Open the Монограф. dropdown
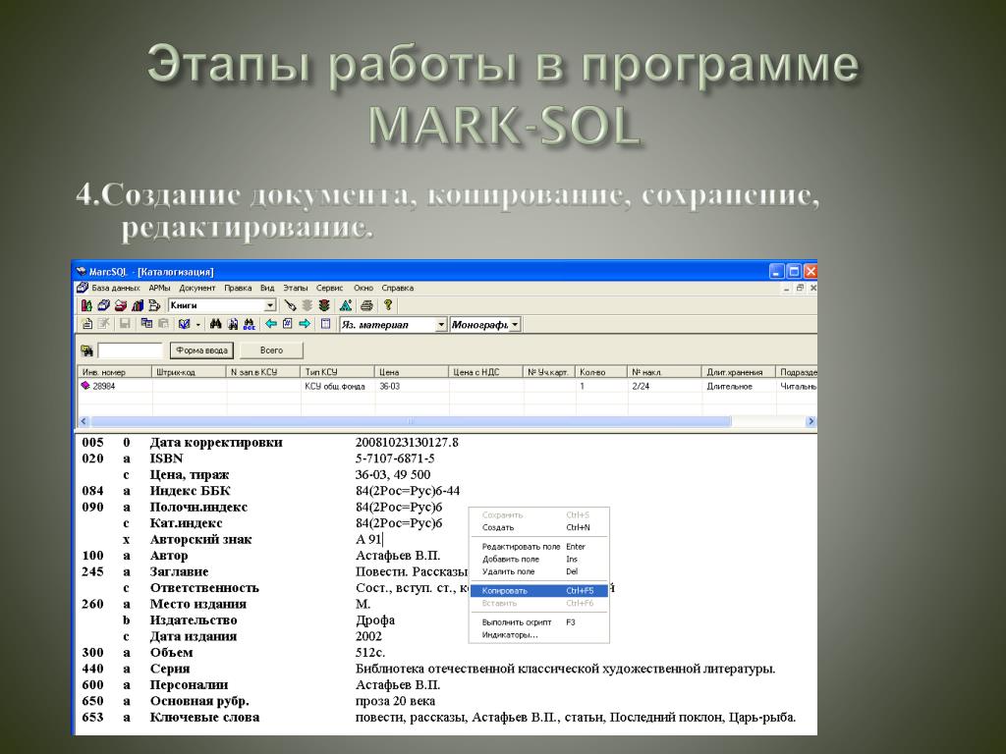Image resolution: width=1006 pixels, height=754 pixels. (515, 324)
